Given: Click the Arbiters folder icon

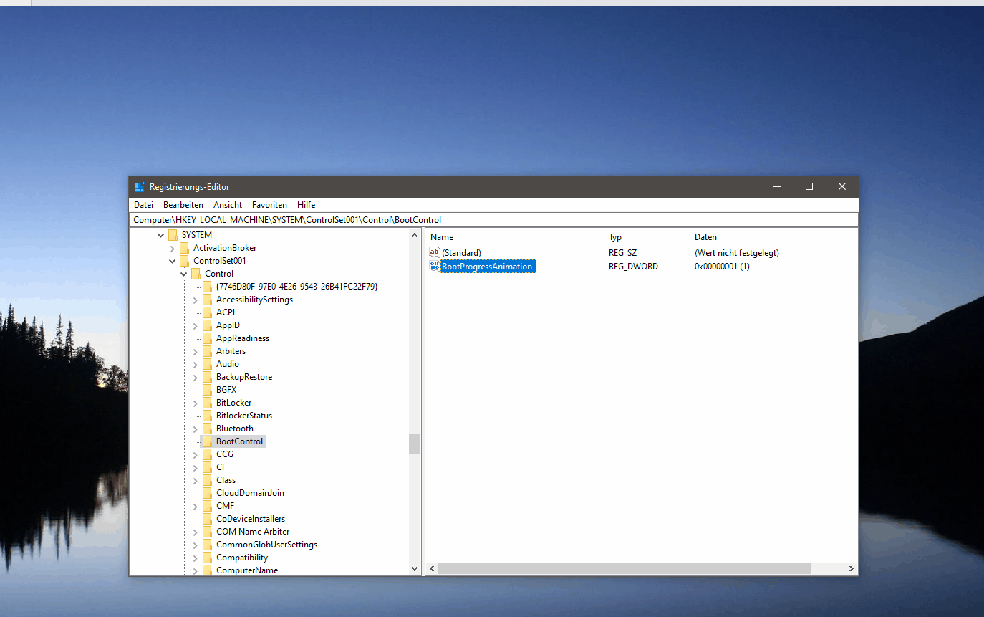Looking at the screenshot, I should tap(207, 351).
